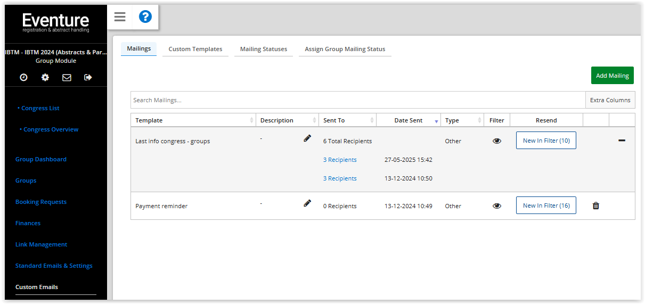
Task: Click the envelope mail icon in the sidebar
Action: click(x=67, y=78)
